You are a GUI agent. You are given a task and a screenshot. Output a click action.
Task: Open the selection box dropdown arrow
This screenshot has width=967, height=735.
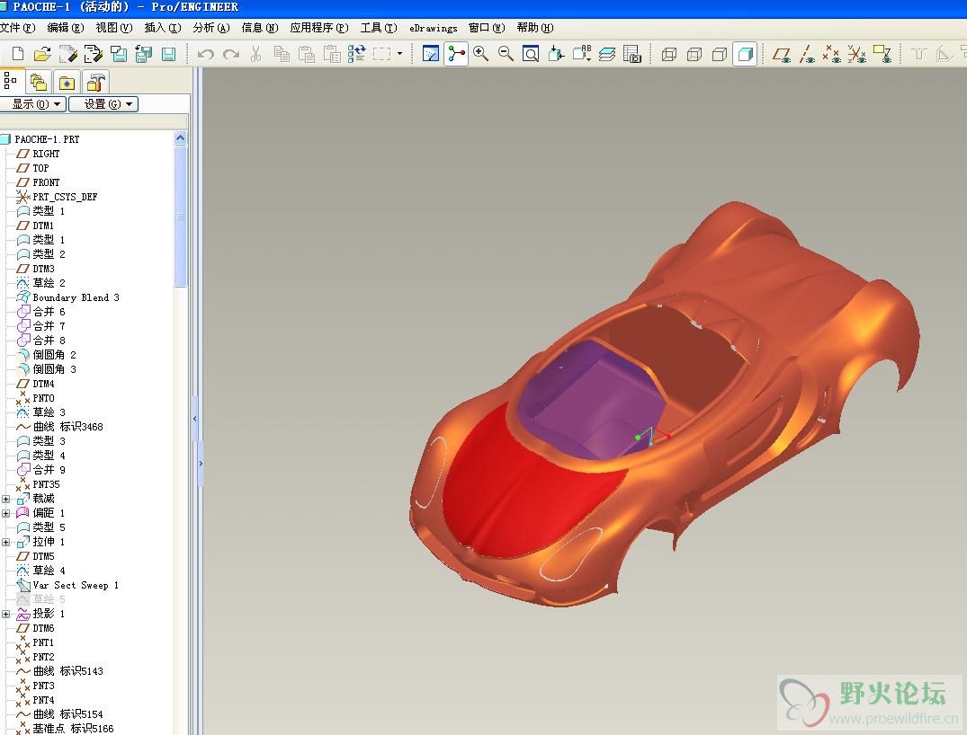point(399,54)
